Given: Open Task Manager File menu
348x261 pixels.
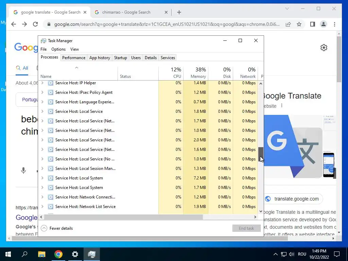Looking at the screenshot, I should 43,49.
